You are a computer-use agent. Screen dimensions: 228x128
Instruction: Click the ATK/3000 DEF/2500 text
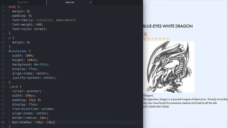click(156, 107)
